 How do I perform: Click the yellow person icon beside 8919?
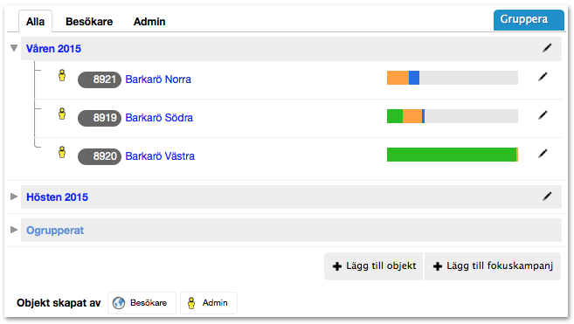click(x=62, y=114)
